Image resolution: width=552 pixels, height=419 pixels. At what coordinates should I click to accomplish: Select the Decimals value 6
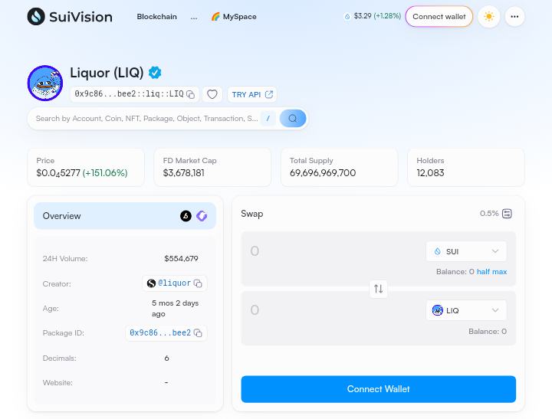[166, 358]
